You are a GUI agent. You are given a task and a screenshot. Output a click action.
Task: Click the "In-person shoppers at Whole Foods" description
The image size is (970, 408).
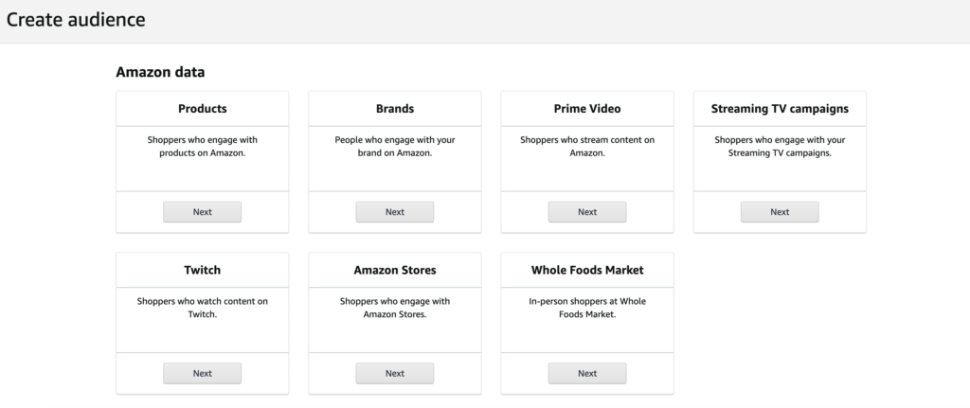pyautogui.click(x=587, y=307)
